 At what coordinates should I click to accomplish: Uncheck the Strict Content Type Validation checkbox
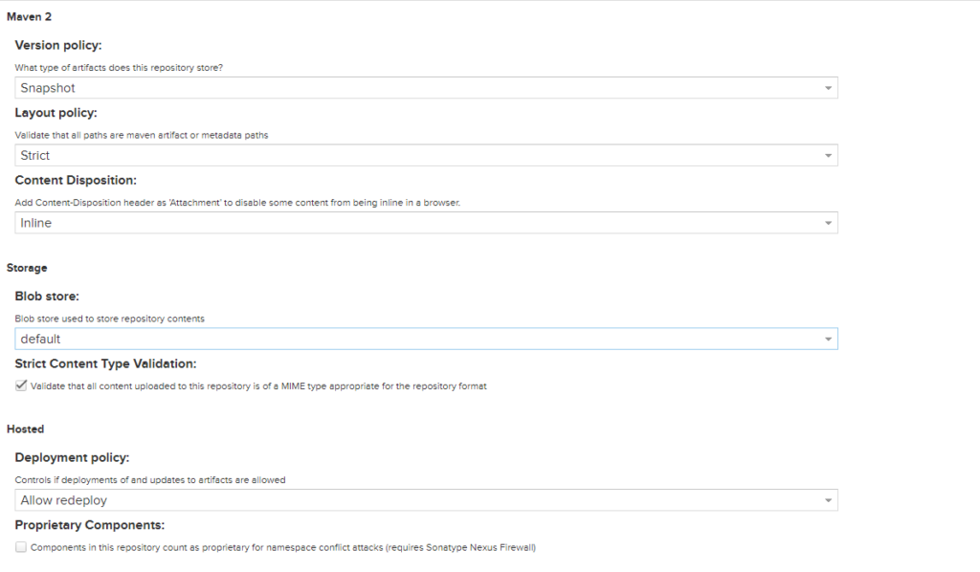pyautogui.click(x=21, y=385)
